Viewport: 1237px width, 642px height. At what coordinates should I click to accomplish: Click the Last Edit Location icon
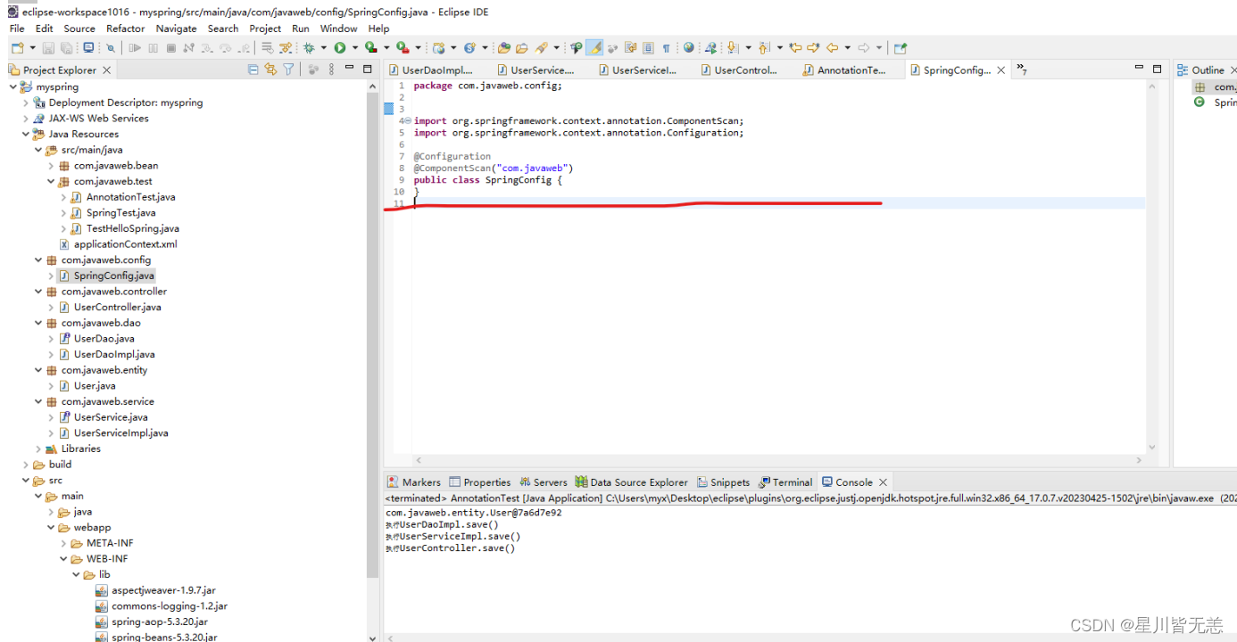(795, 47)
